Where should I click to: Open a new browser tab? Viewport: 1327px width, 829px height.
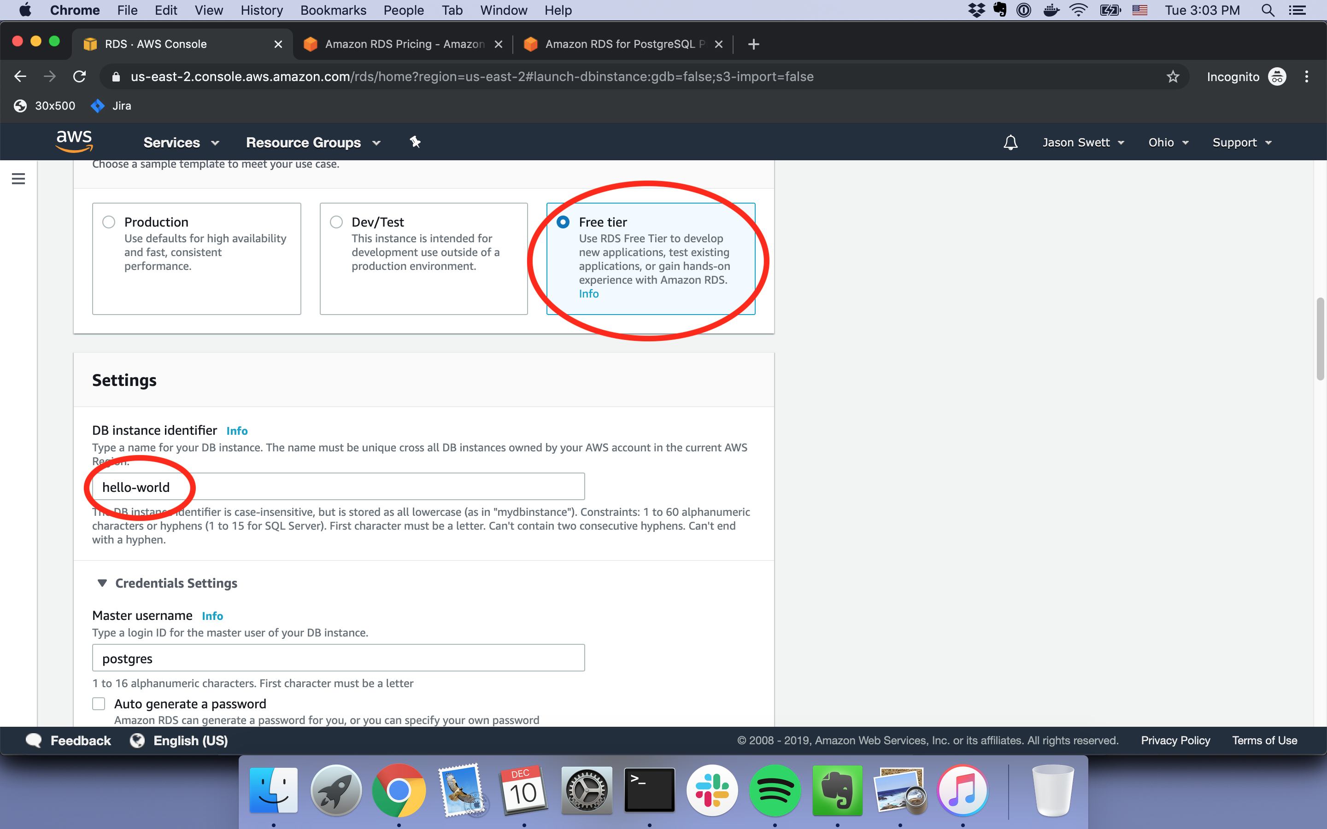coord(753,44)
